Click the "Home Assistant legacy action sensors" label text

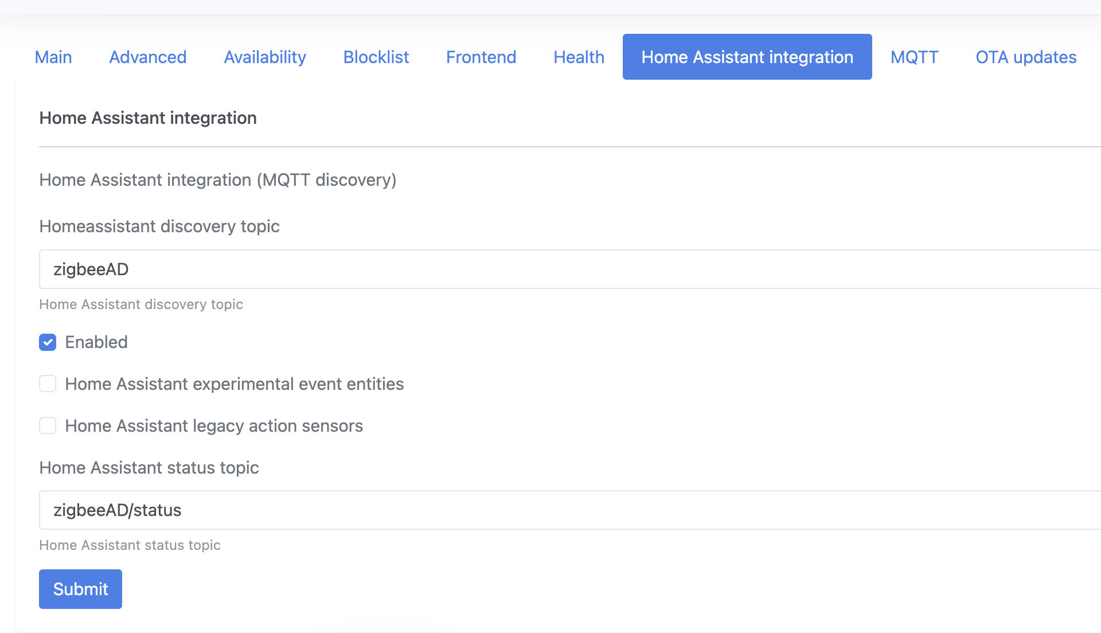point(214,426)
